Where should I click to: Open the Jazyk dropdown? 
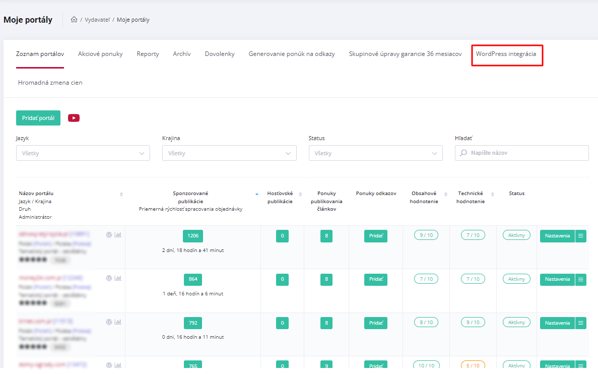click(x=83, y=153)
